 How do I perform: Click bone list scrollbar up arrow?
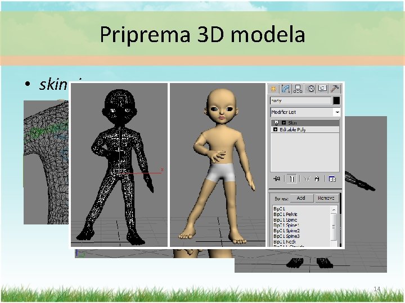pyautogui.click(x=334, y=210)
